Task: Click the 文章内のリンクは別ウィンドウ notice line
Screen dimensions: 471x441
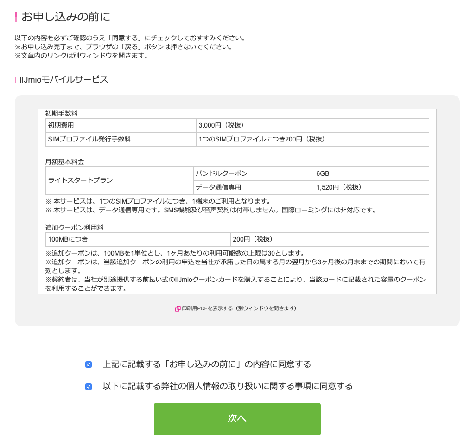Action: [82, 56]
